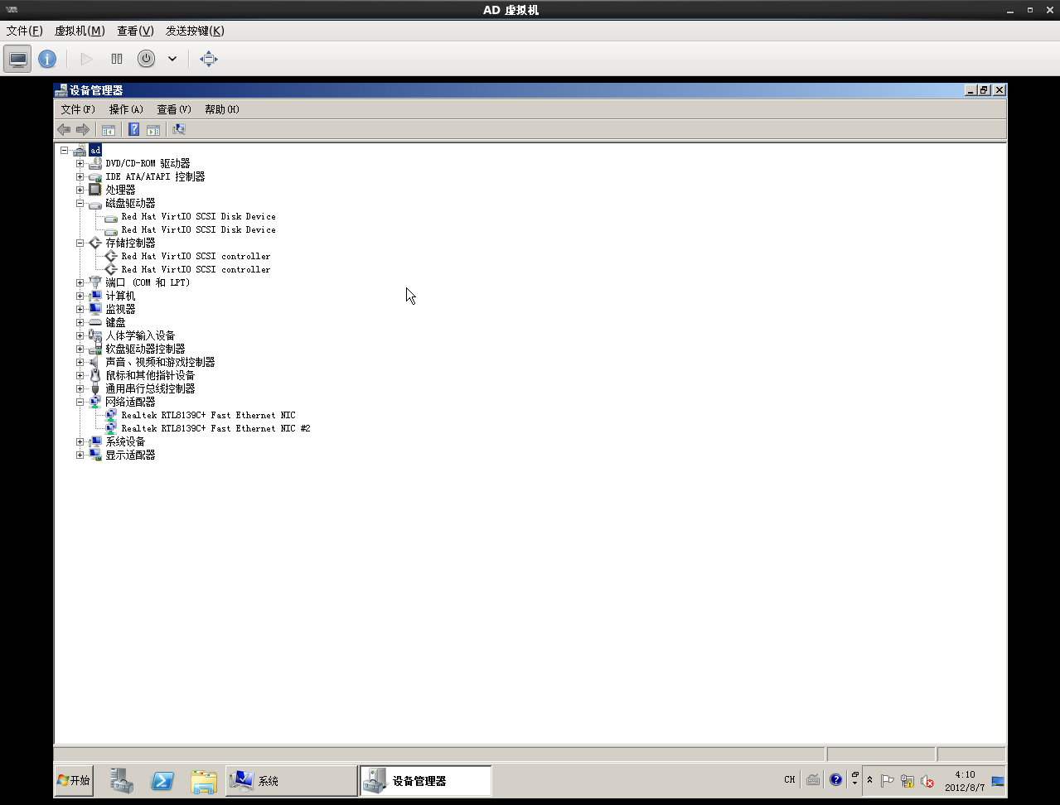Open 查看(V) menu in Device Manager
Viewport: 1060px width, 805px height.
(174, 109)
